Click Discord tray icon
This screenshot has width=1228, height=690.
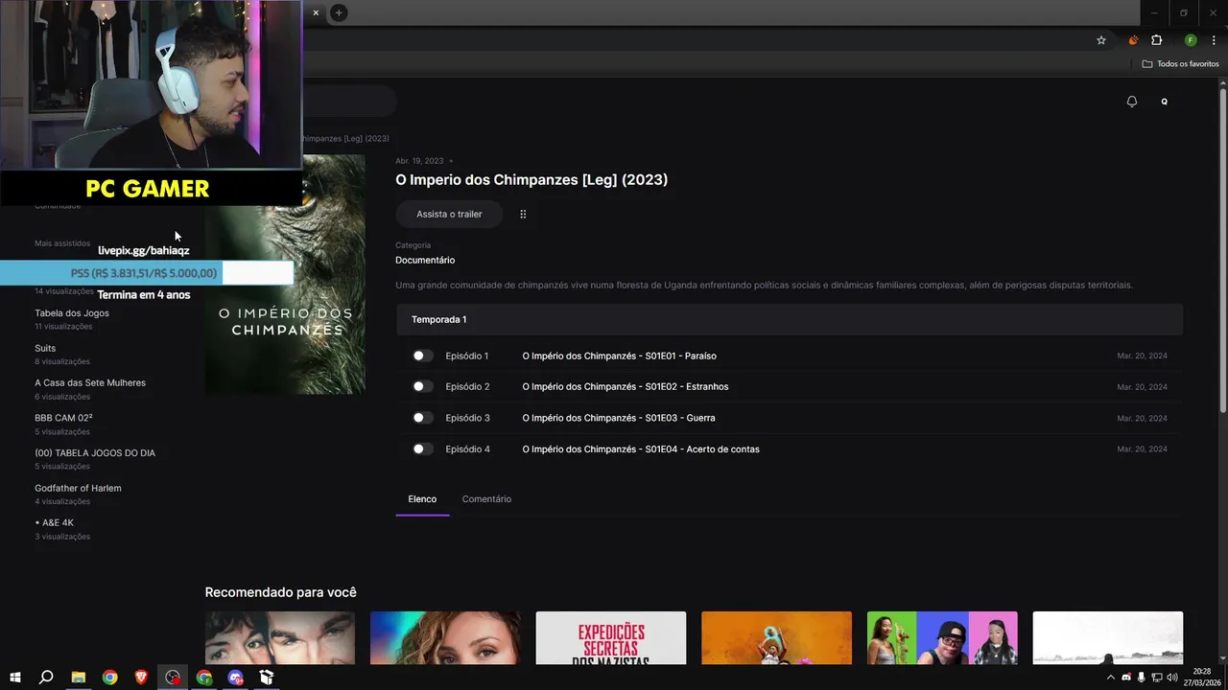point(1126,678)
